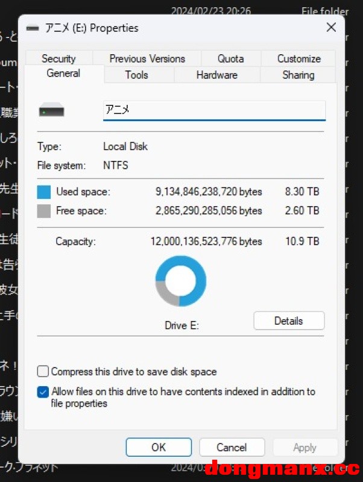363x482 pixels.
Task: Switch to the Hardware tab
Action: click(x=216, y=75)
